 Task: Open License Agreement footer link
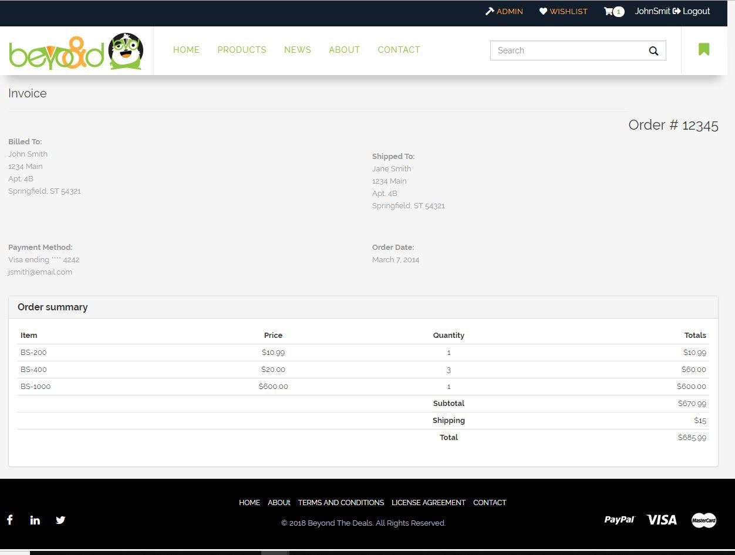[429, 503]
